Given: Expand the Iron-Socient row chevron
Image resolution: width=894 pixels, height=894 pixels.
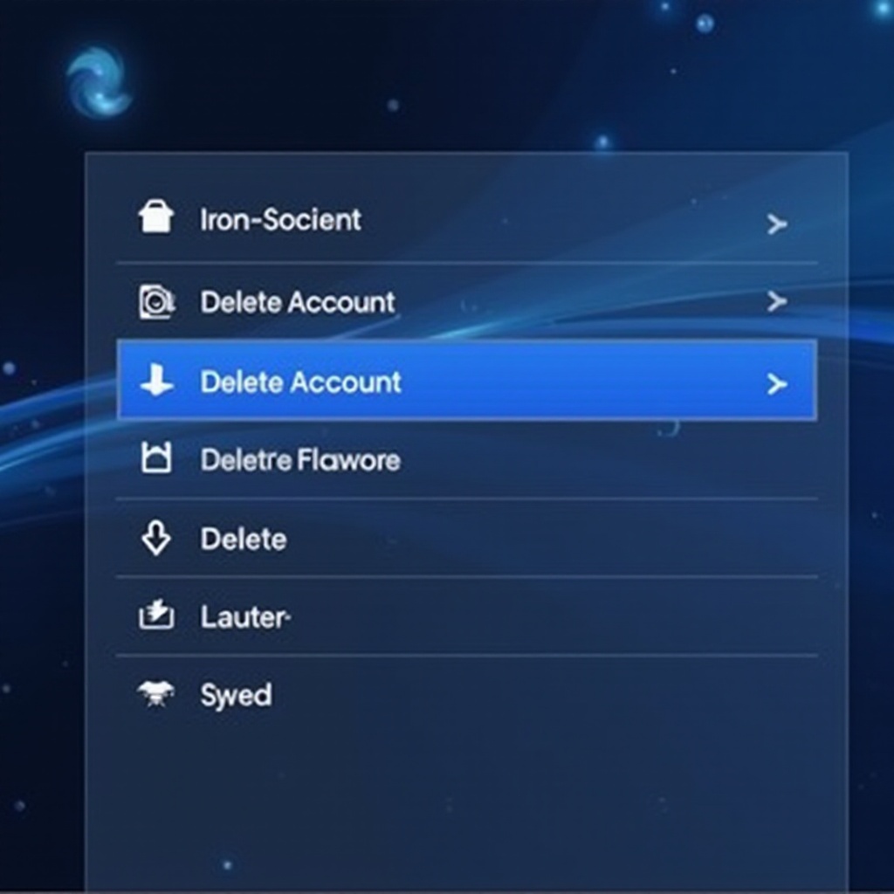Looking at the screenshot, I should click(778, 225).
